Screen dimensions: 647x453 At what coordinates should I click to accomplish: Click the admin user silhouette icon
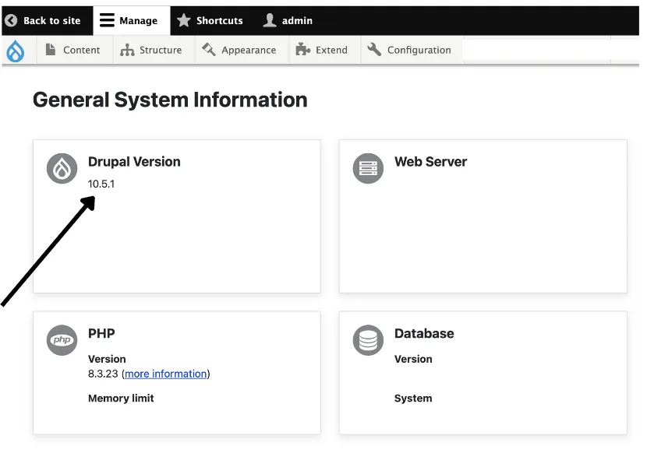(x=270, y=20)
